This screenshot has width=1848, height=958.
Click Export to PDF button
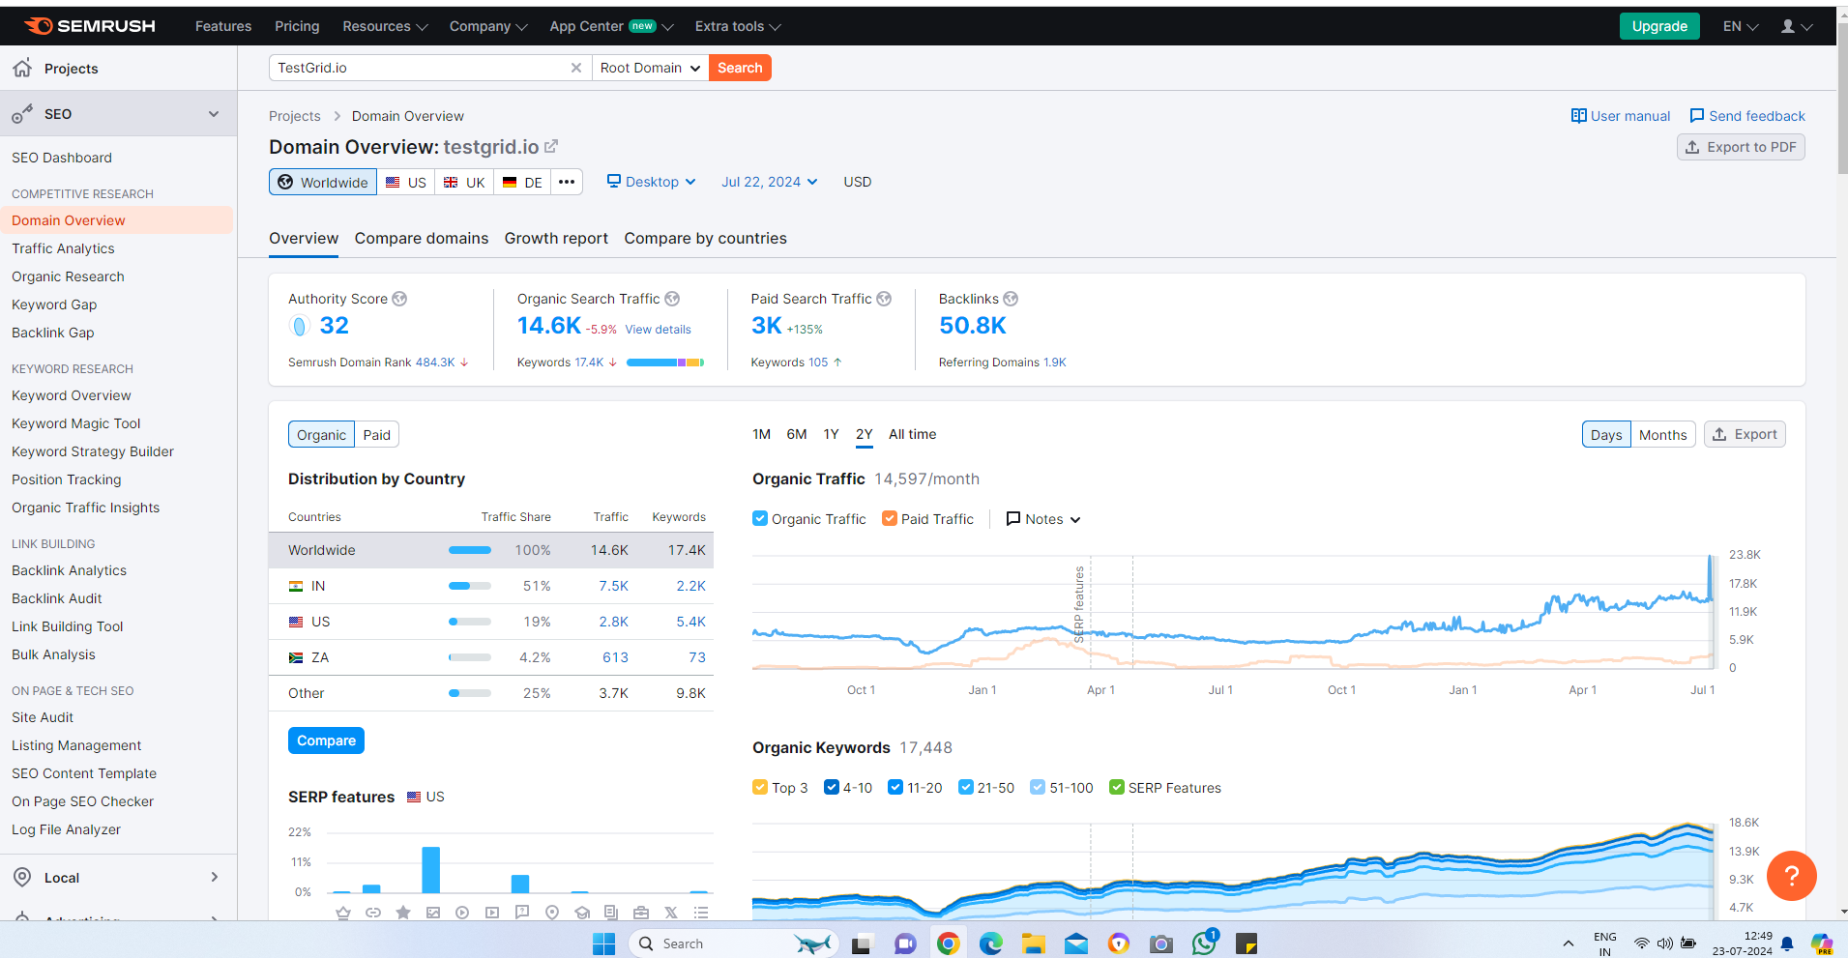1741,147
